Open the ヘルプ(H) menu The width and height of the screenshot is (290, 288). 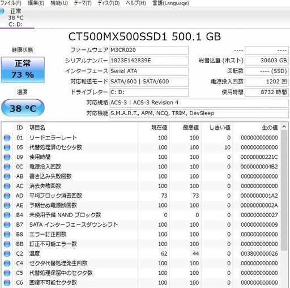(136, 3)
